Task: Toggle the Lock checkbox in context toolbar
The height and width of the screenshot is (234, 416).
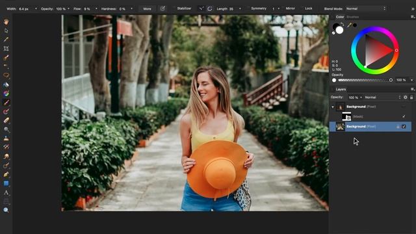Action: click(302, 8)
